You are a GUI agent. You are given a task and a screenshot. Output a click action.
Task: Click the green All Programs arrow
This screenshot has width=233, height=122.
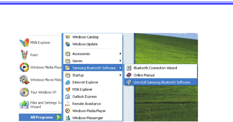point(59,118)
